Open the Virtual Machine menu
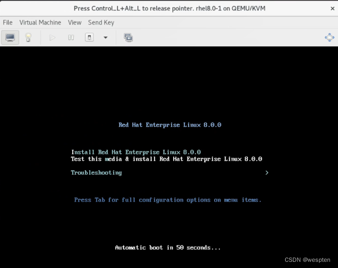Viewport: 338px width, 268px height. coord(40,22)
